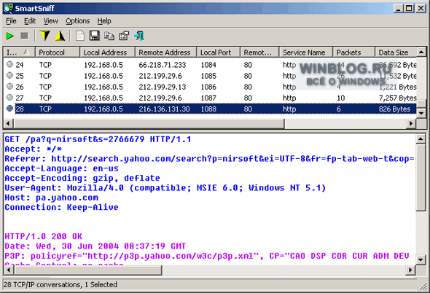Image resolution: width=430 pixels, height=293 pixels.
Task: Start capturing with the green play icon
Action: tap(10, 36)
